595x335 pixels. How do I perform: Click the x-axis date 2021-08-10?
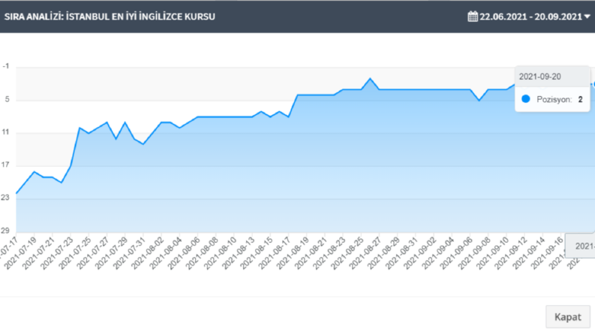[x=221, y=253]
